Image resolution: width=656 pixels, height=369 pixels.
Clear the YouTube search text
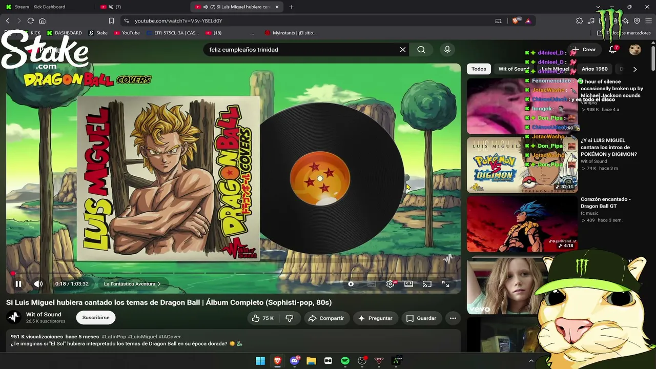click(x=403, y=50)
